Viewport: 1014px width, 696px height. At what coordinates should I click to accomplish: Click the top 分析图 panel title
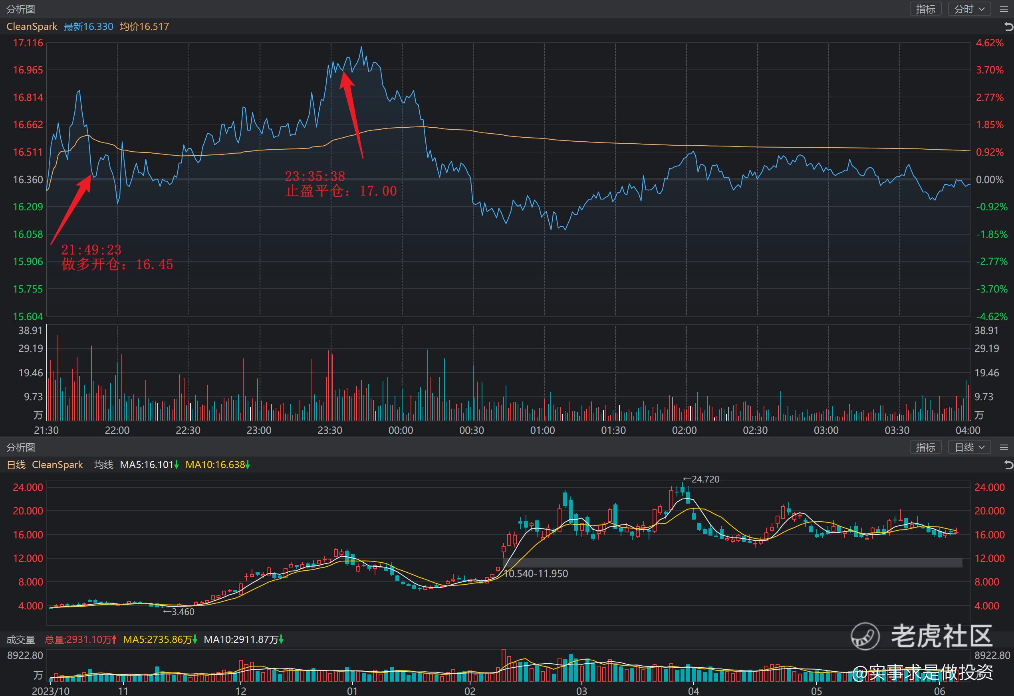20,9
